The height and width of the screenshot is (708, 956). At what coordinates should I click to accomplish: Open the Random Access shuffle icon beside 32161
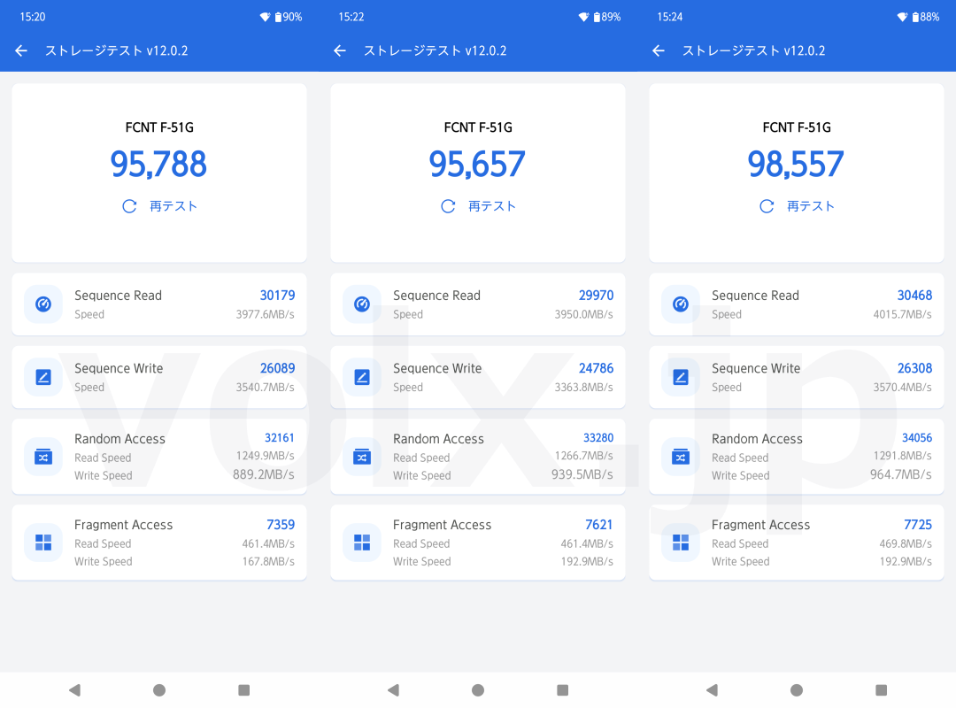pos(43,456)
